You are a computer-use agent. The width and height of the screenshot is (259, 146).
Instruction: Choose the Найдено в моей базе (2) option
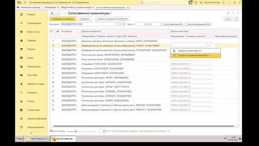click(195, 51)
